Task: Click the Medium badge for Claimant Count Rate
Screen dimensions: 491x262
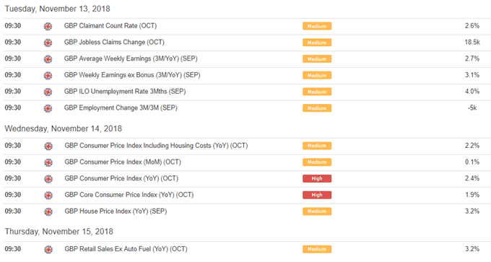Action: pos(317,26)
